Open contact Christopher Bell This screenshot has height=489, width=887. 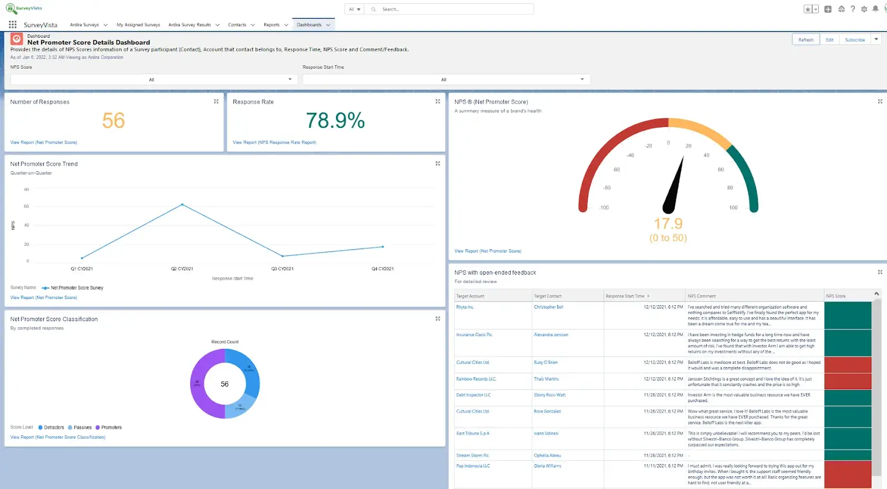point(548,307)
